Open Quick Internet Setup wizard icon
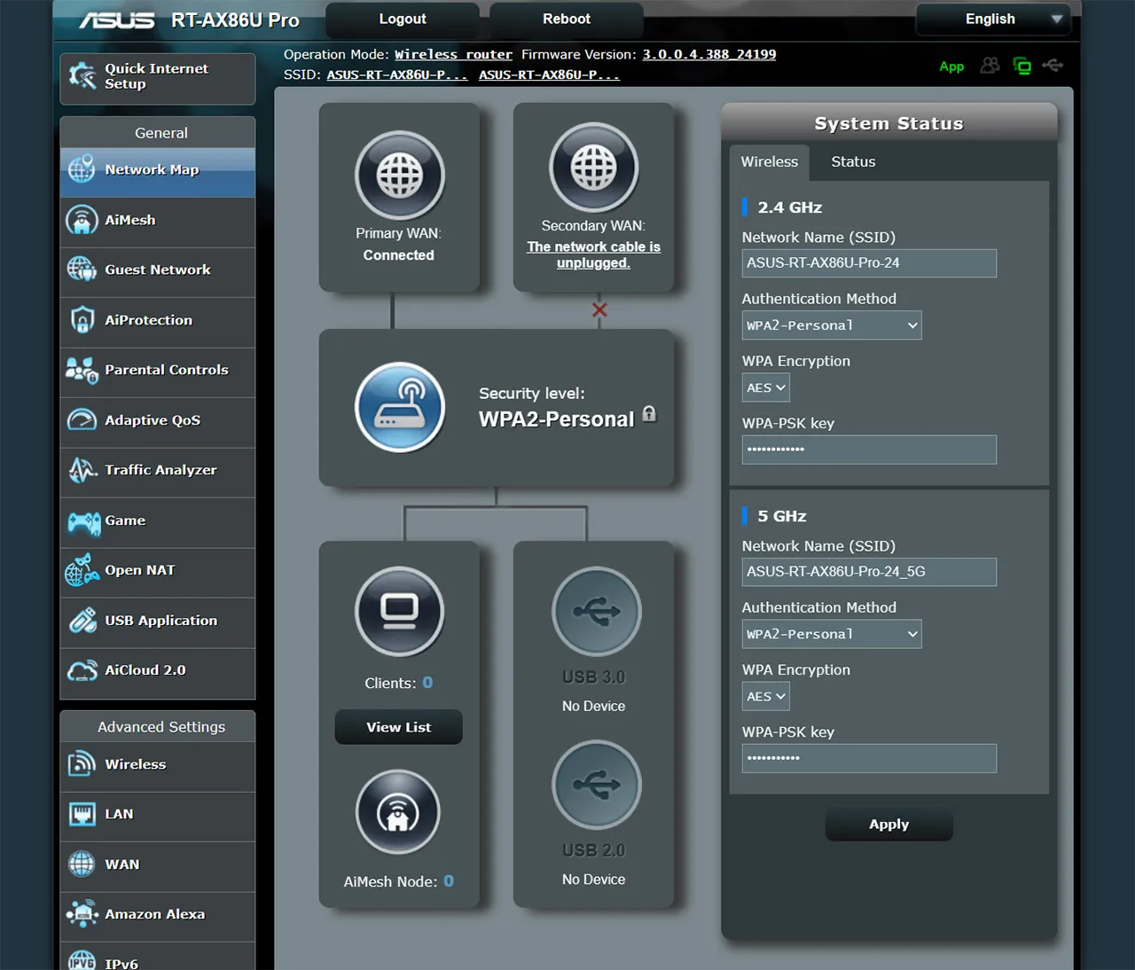The width and height of the screenshot is (1135, 970). pyautogui.click(x=82, y=76)
